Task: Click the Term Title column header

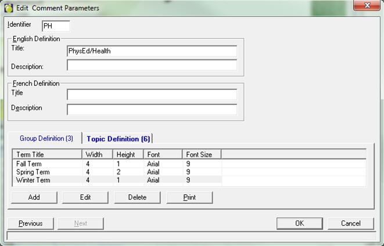Action: [x=46, y=154]
